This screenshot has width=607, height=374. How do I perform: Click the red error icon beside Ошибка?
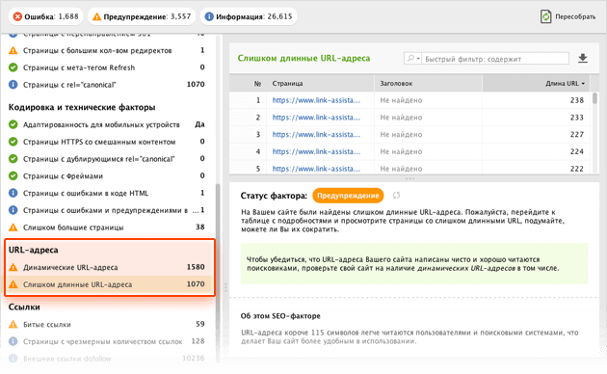coord(17,16)
